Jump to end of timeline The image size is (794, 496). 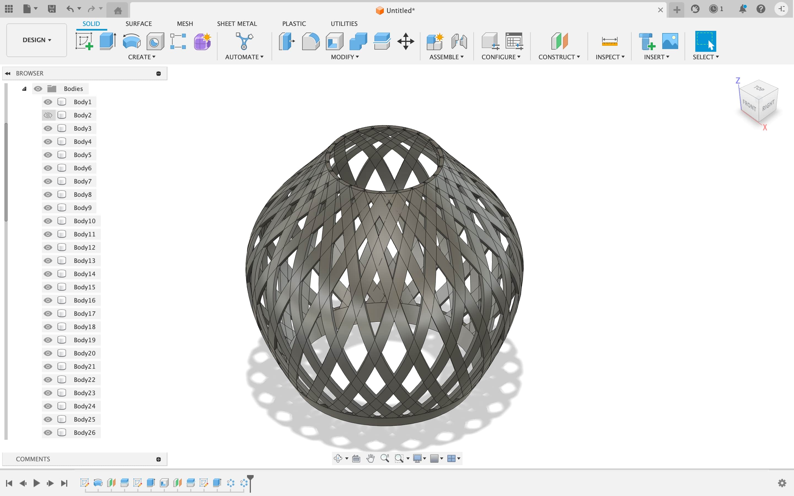pos(64,483)
